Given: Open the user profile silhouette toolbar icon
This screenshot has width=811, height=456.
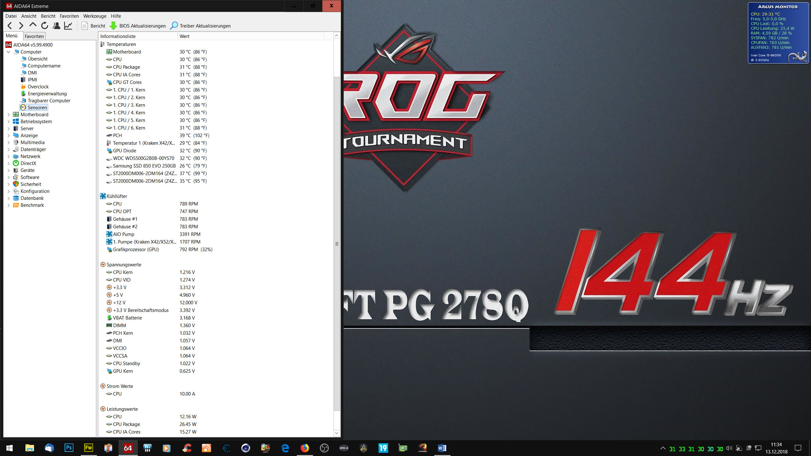Looking at the screenshot, I should 56,26.
